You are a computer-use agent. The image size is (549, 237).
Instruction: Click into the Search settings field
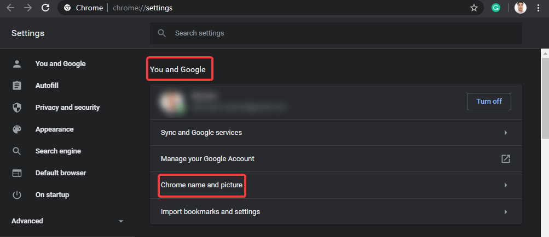coord(339,33)
